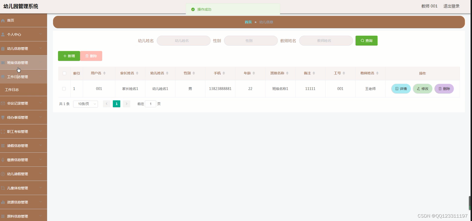Expand the 待办事项管理 menu chevron
The image size is (472, 221).
pos(41,117)
